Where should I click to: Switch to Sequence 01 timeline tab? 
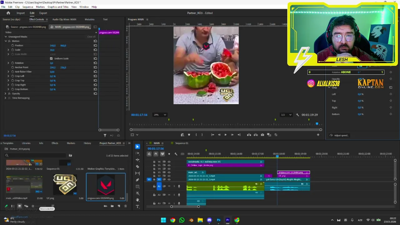[x=182, y=143]
